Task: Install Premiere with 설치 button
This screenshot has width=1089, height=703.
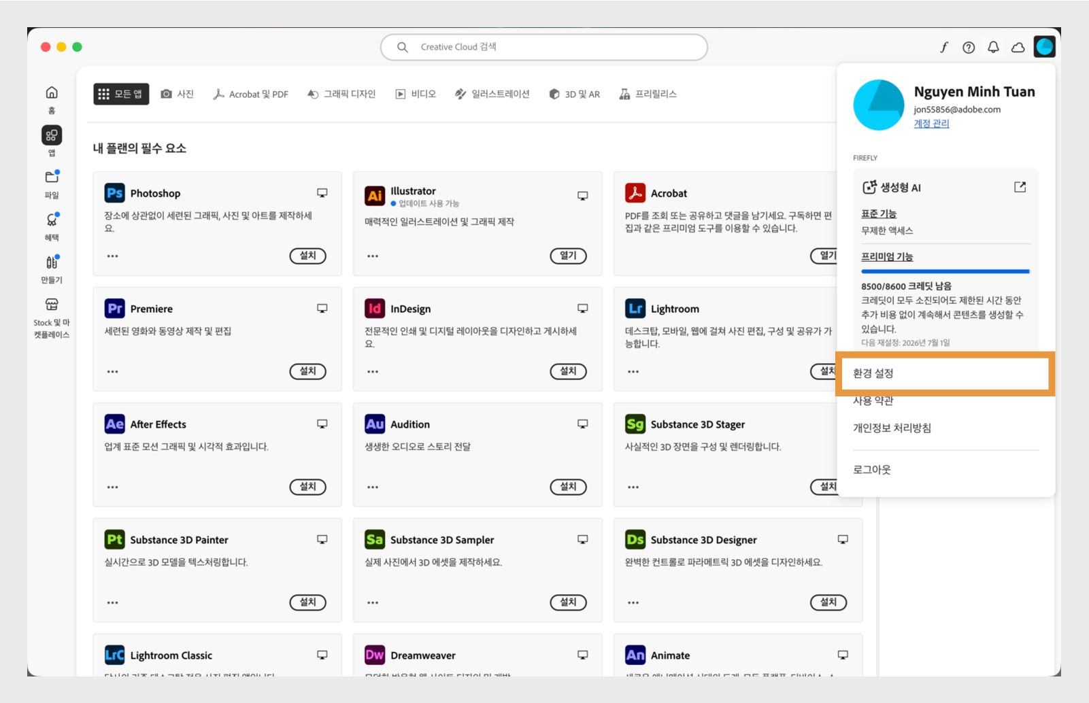Action: click(308, 371)
